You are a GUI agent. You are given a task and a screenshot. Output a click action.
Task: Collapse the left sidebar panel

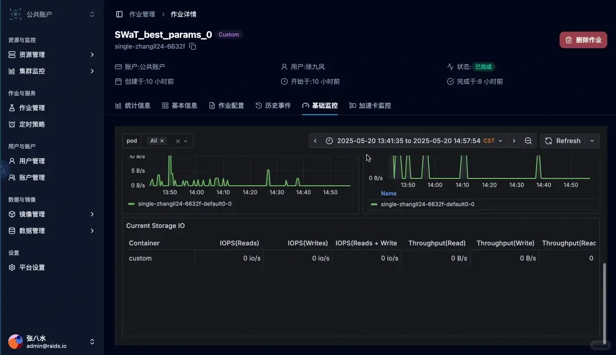tap(120, 14)
